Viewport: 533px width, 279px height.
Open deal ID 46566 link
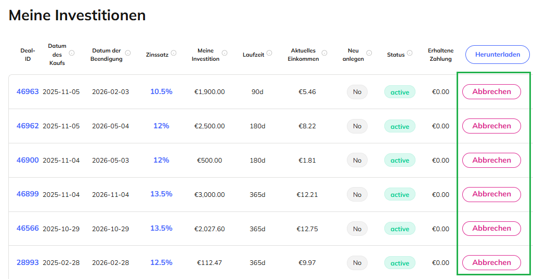tap(28, 228)
